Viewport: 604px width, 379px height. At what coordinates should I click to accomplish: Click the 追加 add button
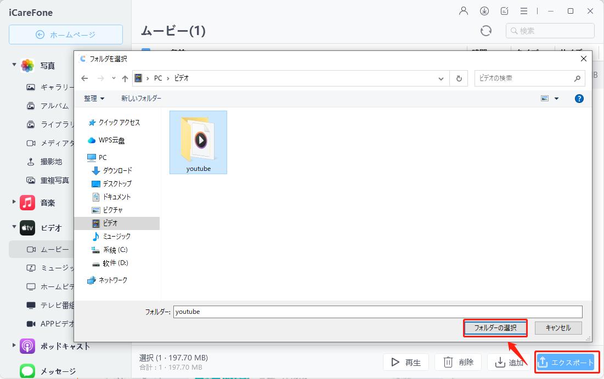pos(509,362)
